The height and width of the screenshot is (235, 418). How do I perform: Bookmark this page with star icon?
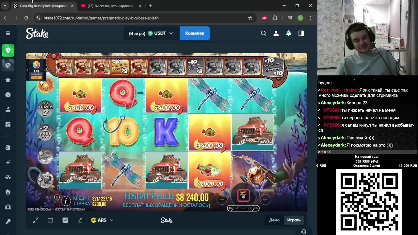[x=250, y=18]
